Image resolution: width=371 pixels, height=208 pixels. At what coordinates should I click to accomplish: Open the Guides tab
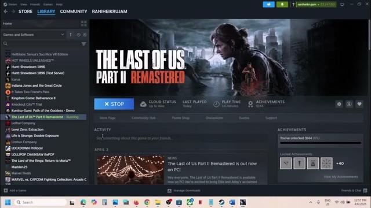click(x=244, y=118)
